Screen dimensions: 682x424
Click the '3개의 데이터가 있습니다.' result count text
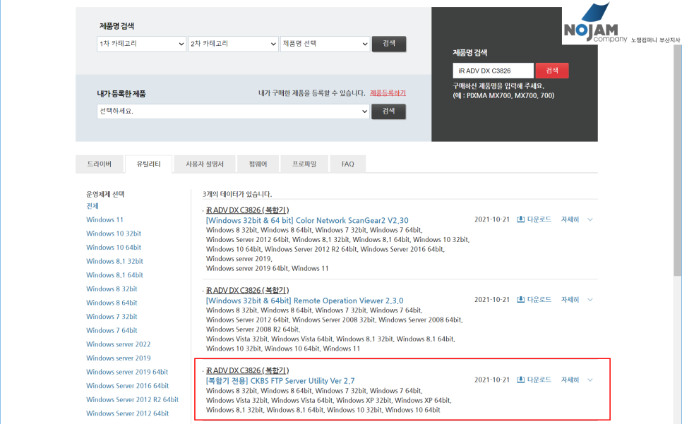[x=237, y=194]
